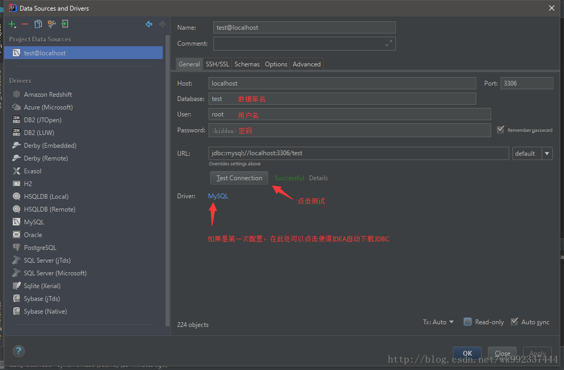Toggle the Remember password checkbox

click(x=500, y=130)
